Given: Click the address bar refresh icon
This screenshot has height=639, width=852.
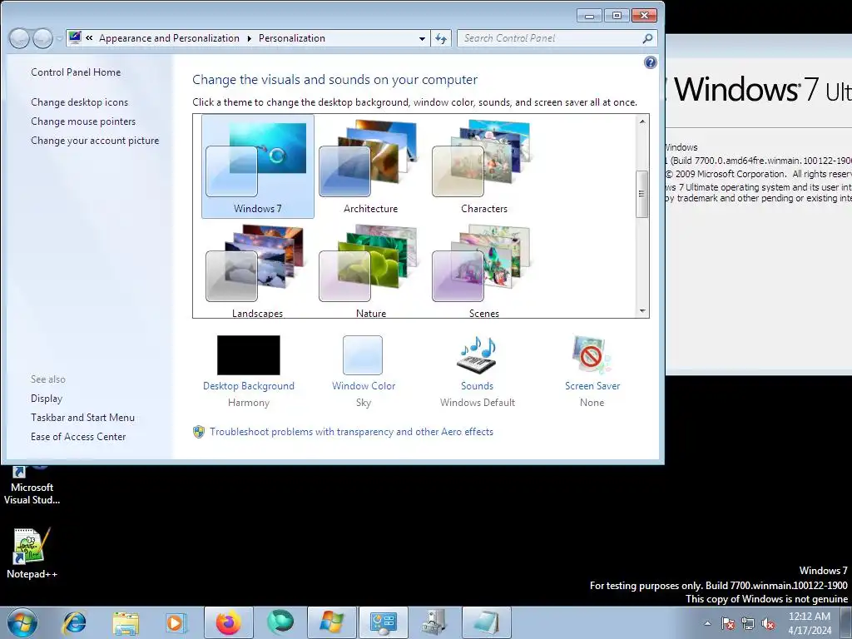Looking at the screenshot, I should (441, 38).
